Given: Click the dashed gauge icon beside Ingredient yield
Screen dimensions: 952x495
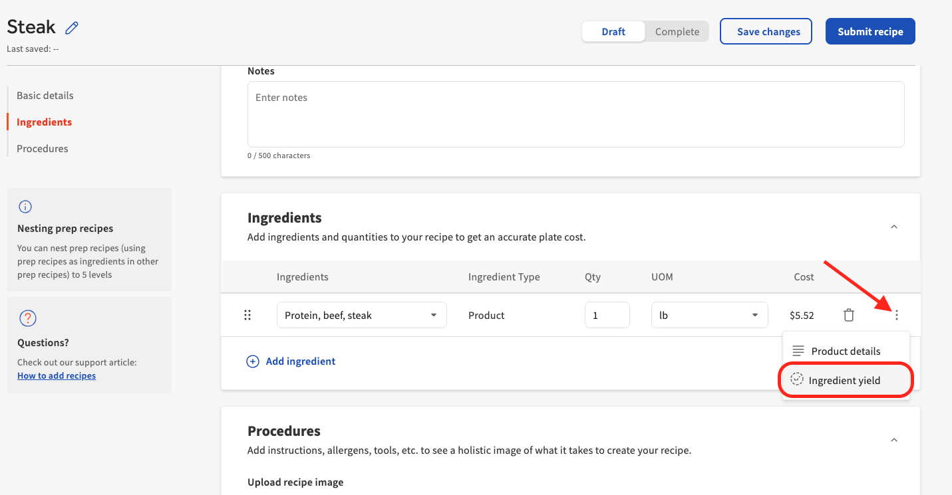Looking at the screenshot, I should [x=796, y=379].
